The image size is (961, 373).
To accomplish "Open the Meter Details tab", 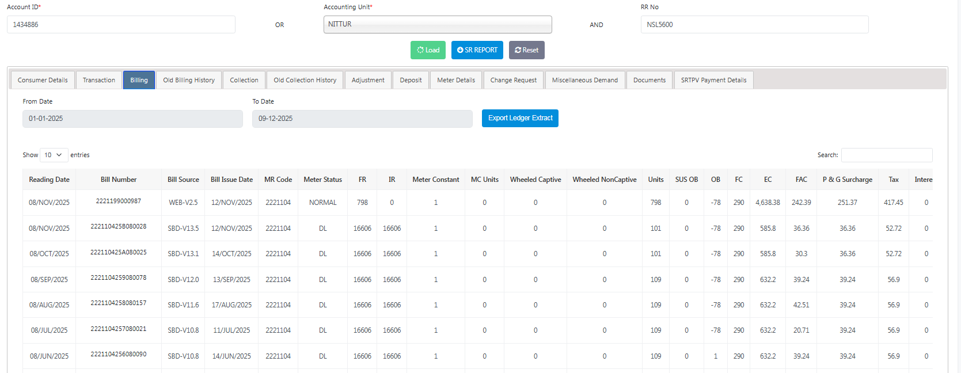I will tap(456, 80).
